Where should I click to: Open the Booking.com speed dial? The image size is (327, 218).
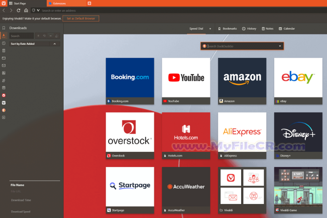click(130, 81)
